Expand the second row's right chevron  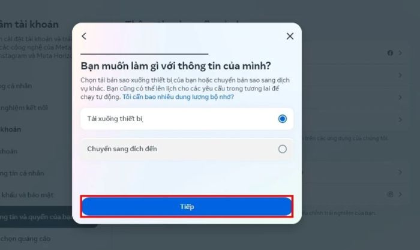click(400, 75)
